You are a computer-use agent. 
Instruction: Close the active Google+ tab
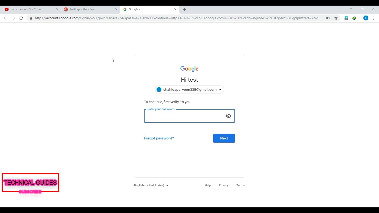175,9
